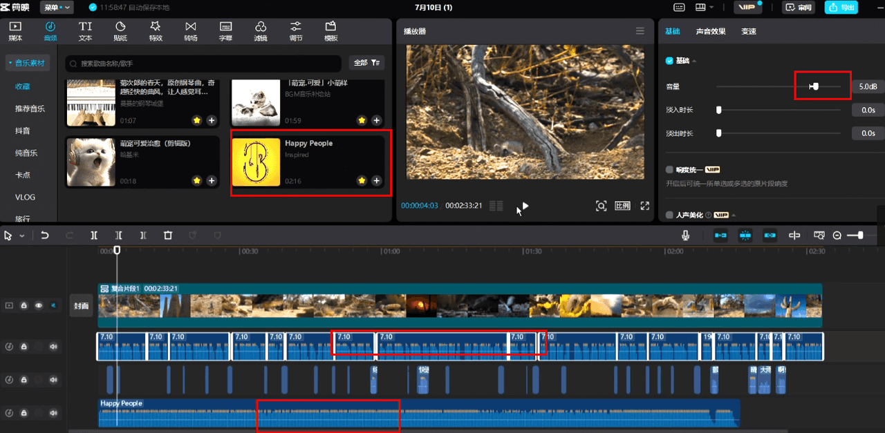Click the delete trash icon in timeline toolbar
The image size is (885, 433).
click(x=168, y=235)
